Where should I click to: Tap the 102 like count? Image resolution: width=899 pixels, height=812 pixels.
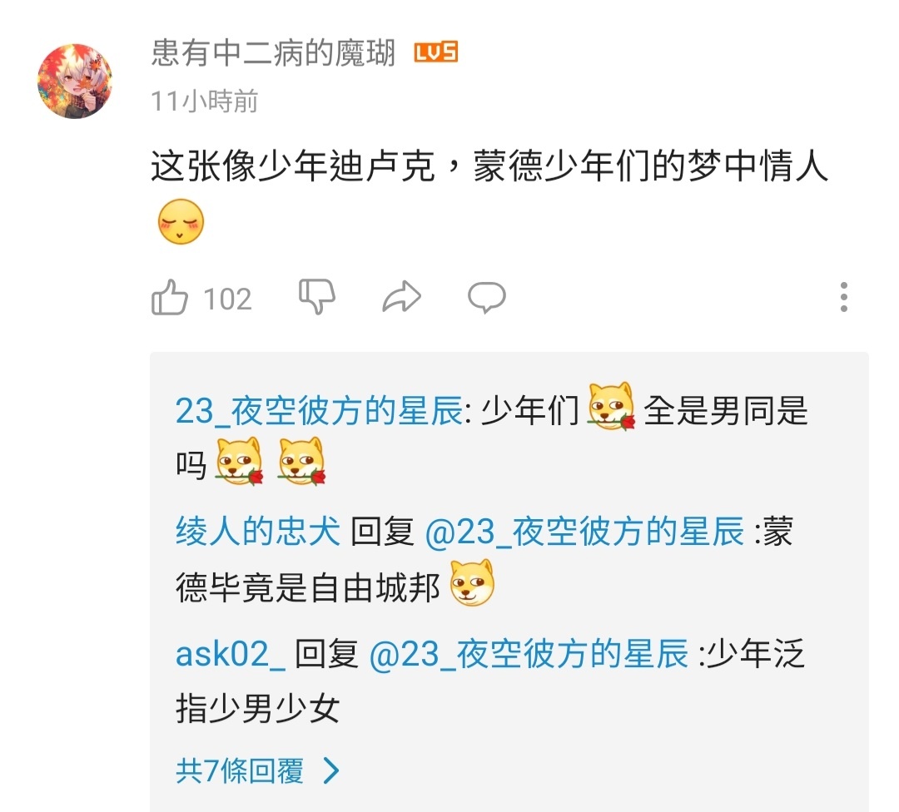tap(227, 300)
